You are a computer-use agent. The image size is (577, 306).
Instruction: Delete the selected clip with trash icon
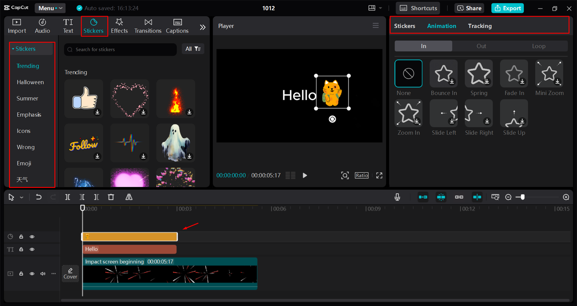[111, 197]
